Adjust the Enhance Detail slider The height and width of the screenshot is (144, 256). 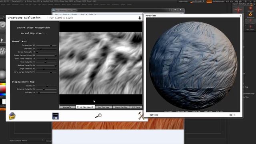click(x=46, y=89)
